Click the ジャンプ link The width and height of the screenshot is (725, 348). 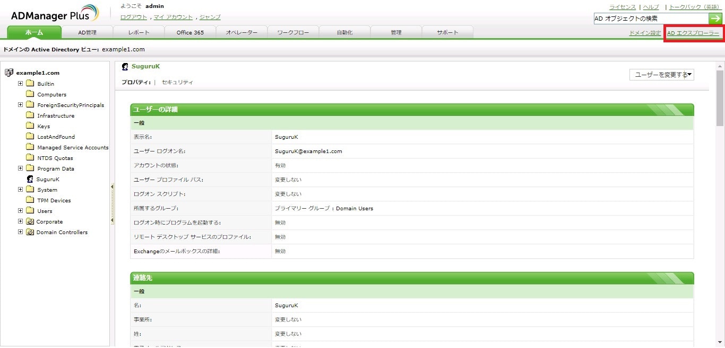point(210,17)
